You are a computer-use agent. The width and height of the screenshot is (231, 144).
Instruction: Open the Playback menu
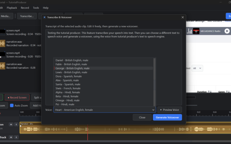tap(12, 8)
